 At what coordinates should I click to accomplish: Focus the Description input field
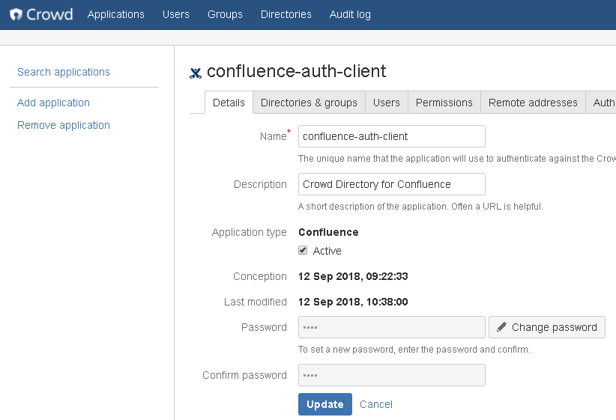tap(392, 184)
